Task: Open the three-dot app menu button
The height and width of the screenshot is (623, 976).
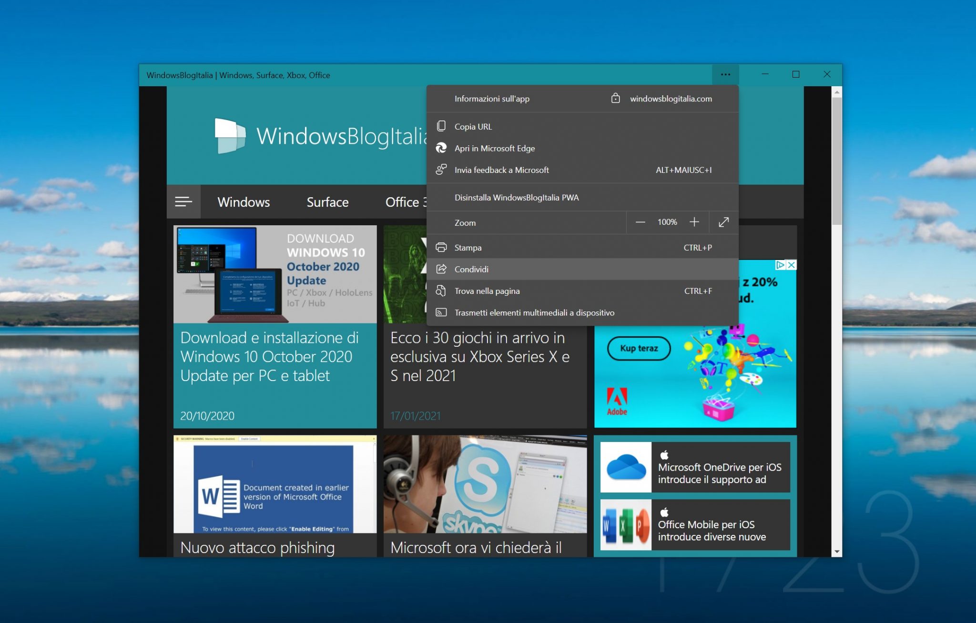Action: click(x=725, y=74)
